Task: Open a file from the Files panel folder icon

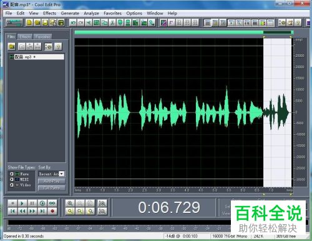Action: pyautogui.click(x=12, y=46)
